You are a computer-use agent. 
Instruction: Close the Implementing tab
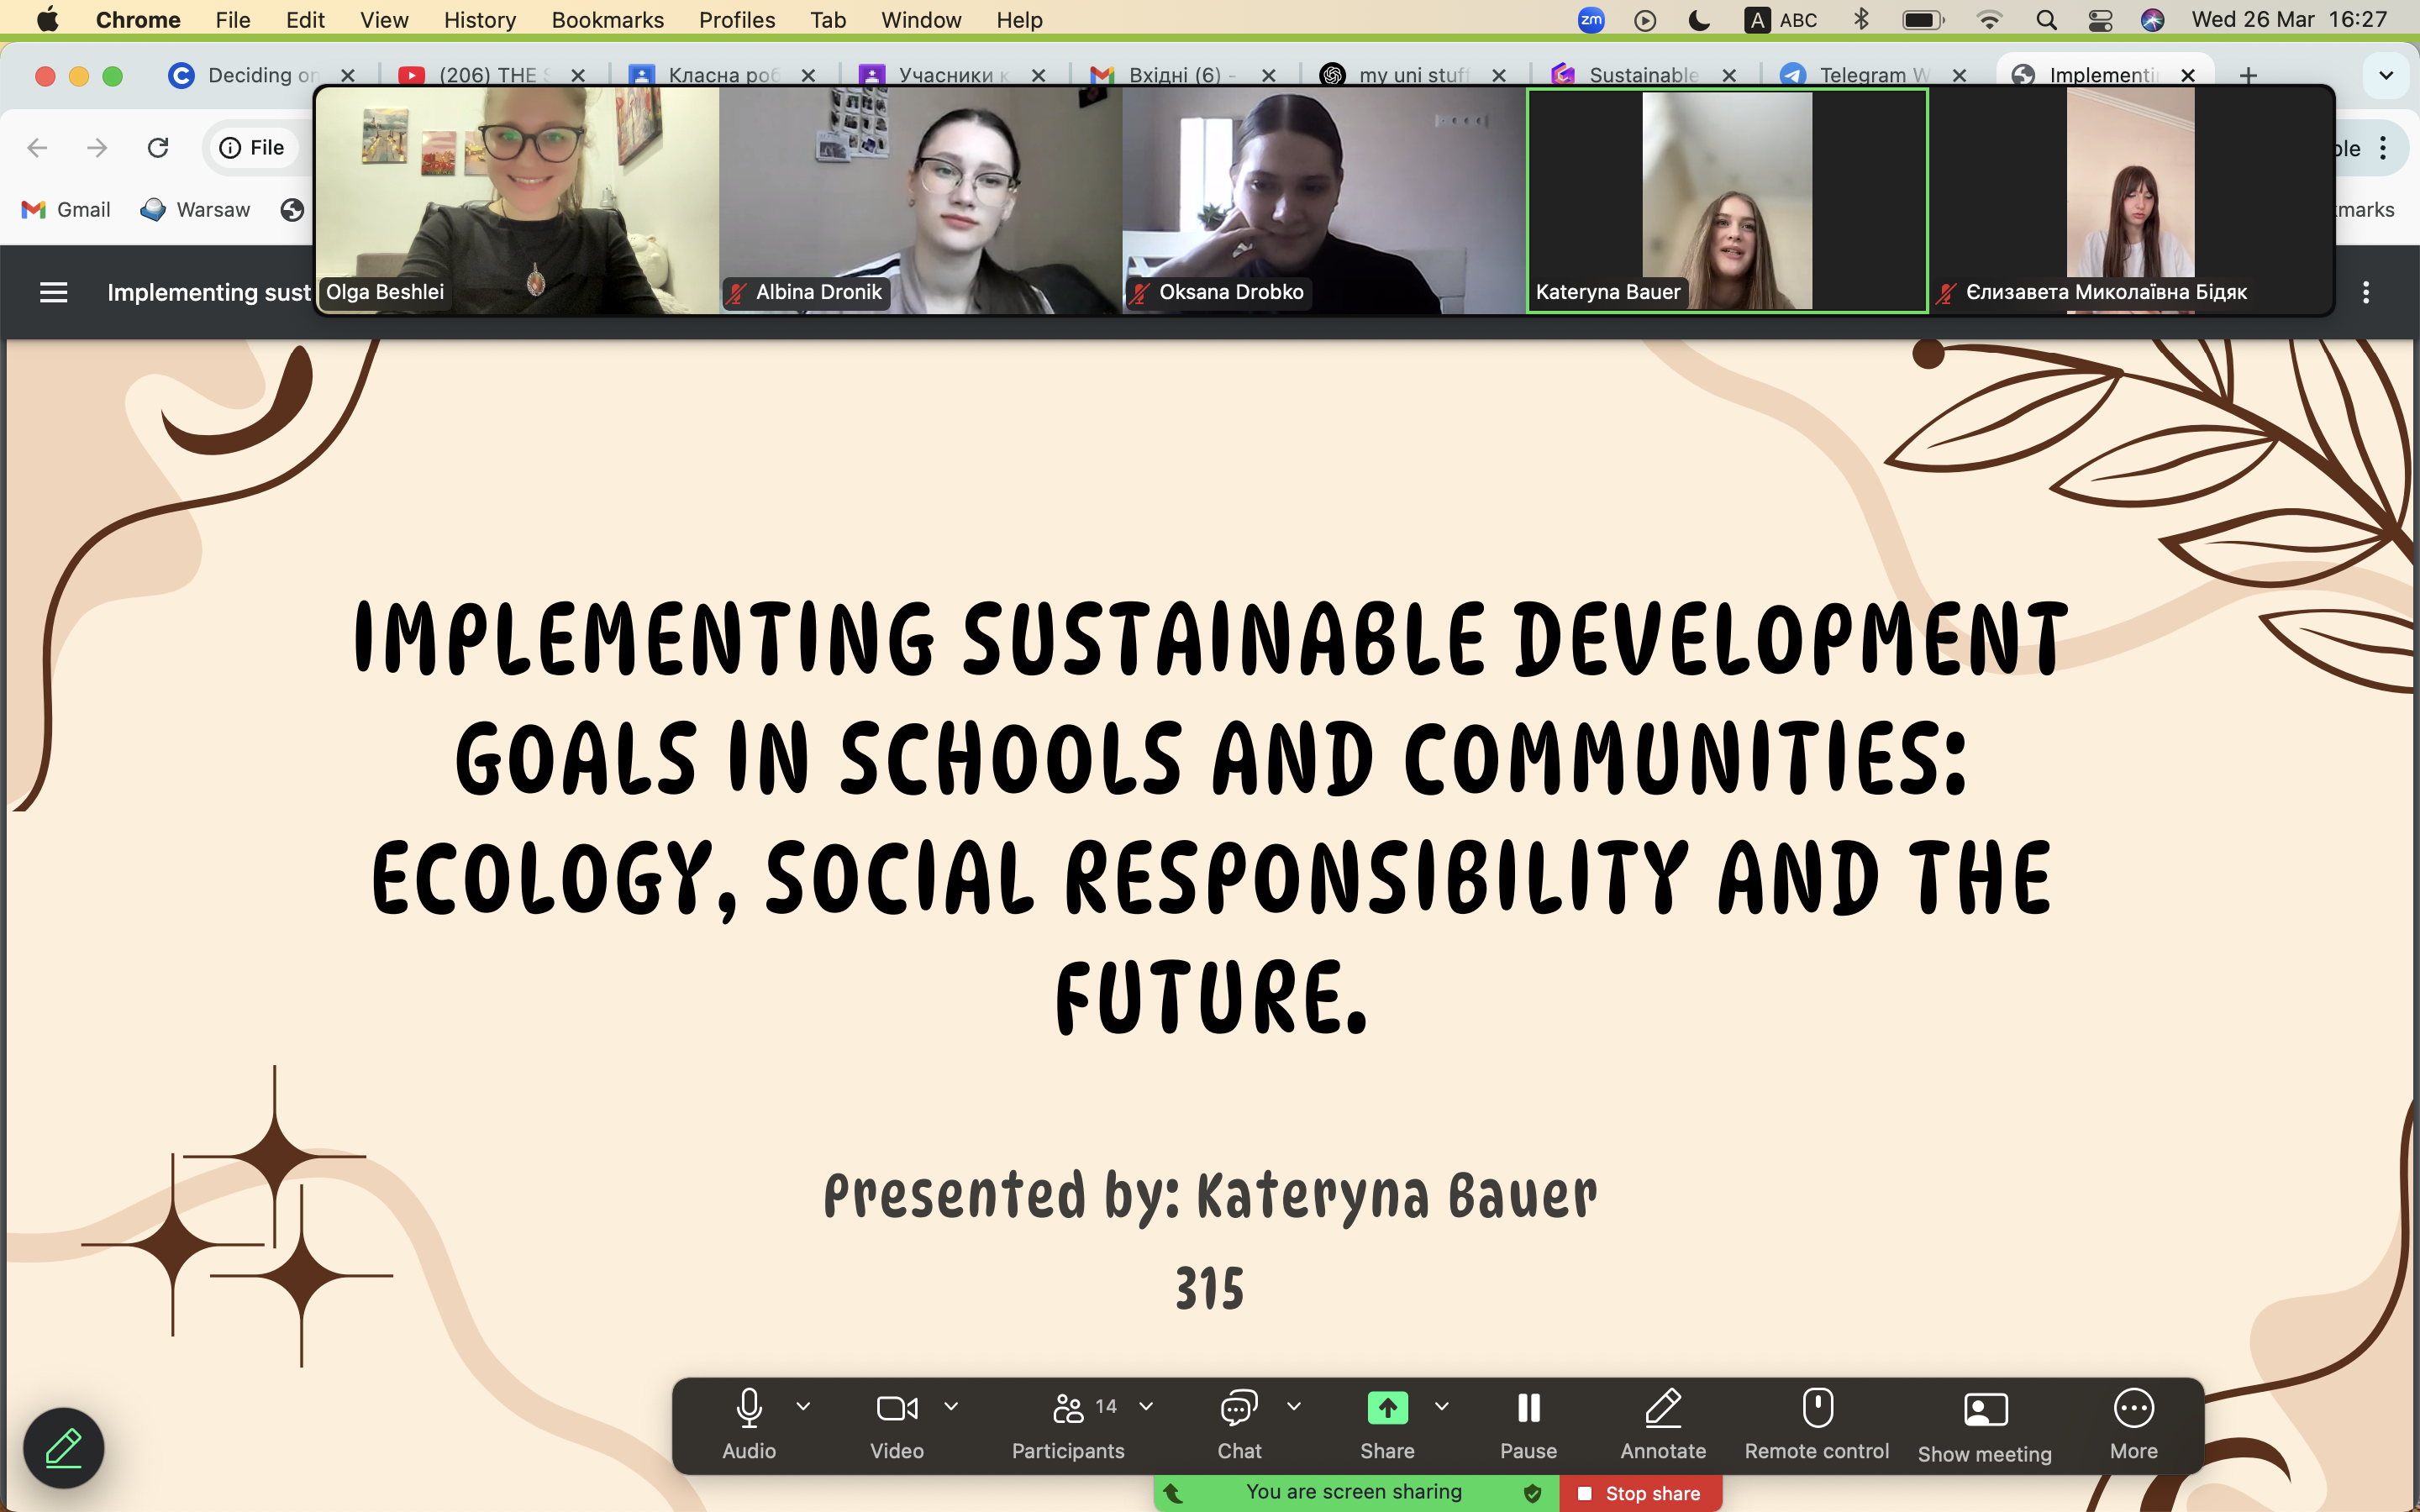(x=2187, y=75)
